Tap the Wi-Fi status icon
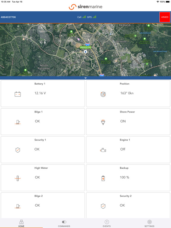 click(x=158, y=2)
